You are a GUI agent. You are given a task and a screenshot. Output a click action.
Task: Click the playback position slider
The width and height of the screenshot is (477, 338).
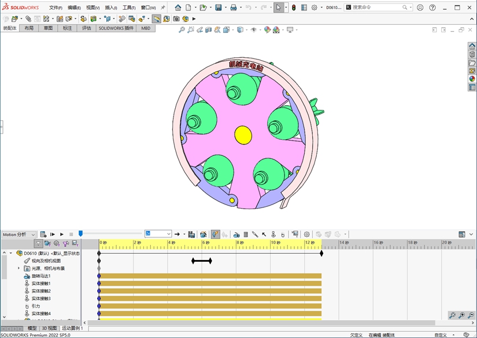(x=80, y=233)
